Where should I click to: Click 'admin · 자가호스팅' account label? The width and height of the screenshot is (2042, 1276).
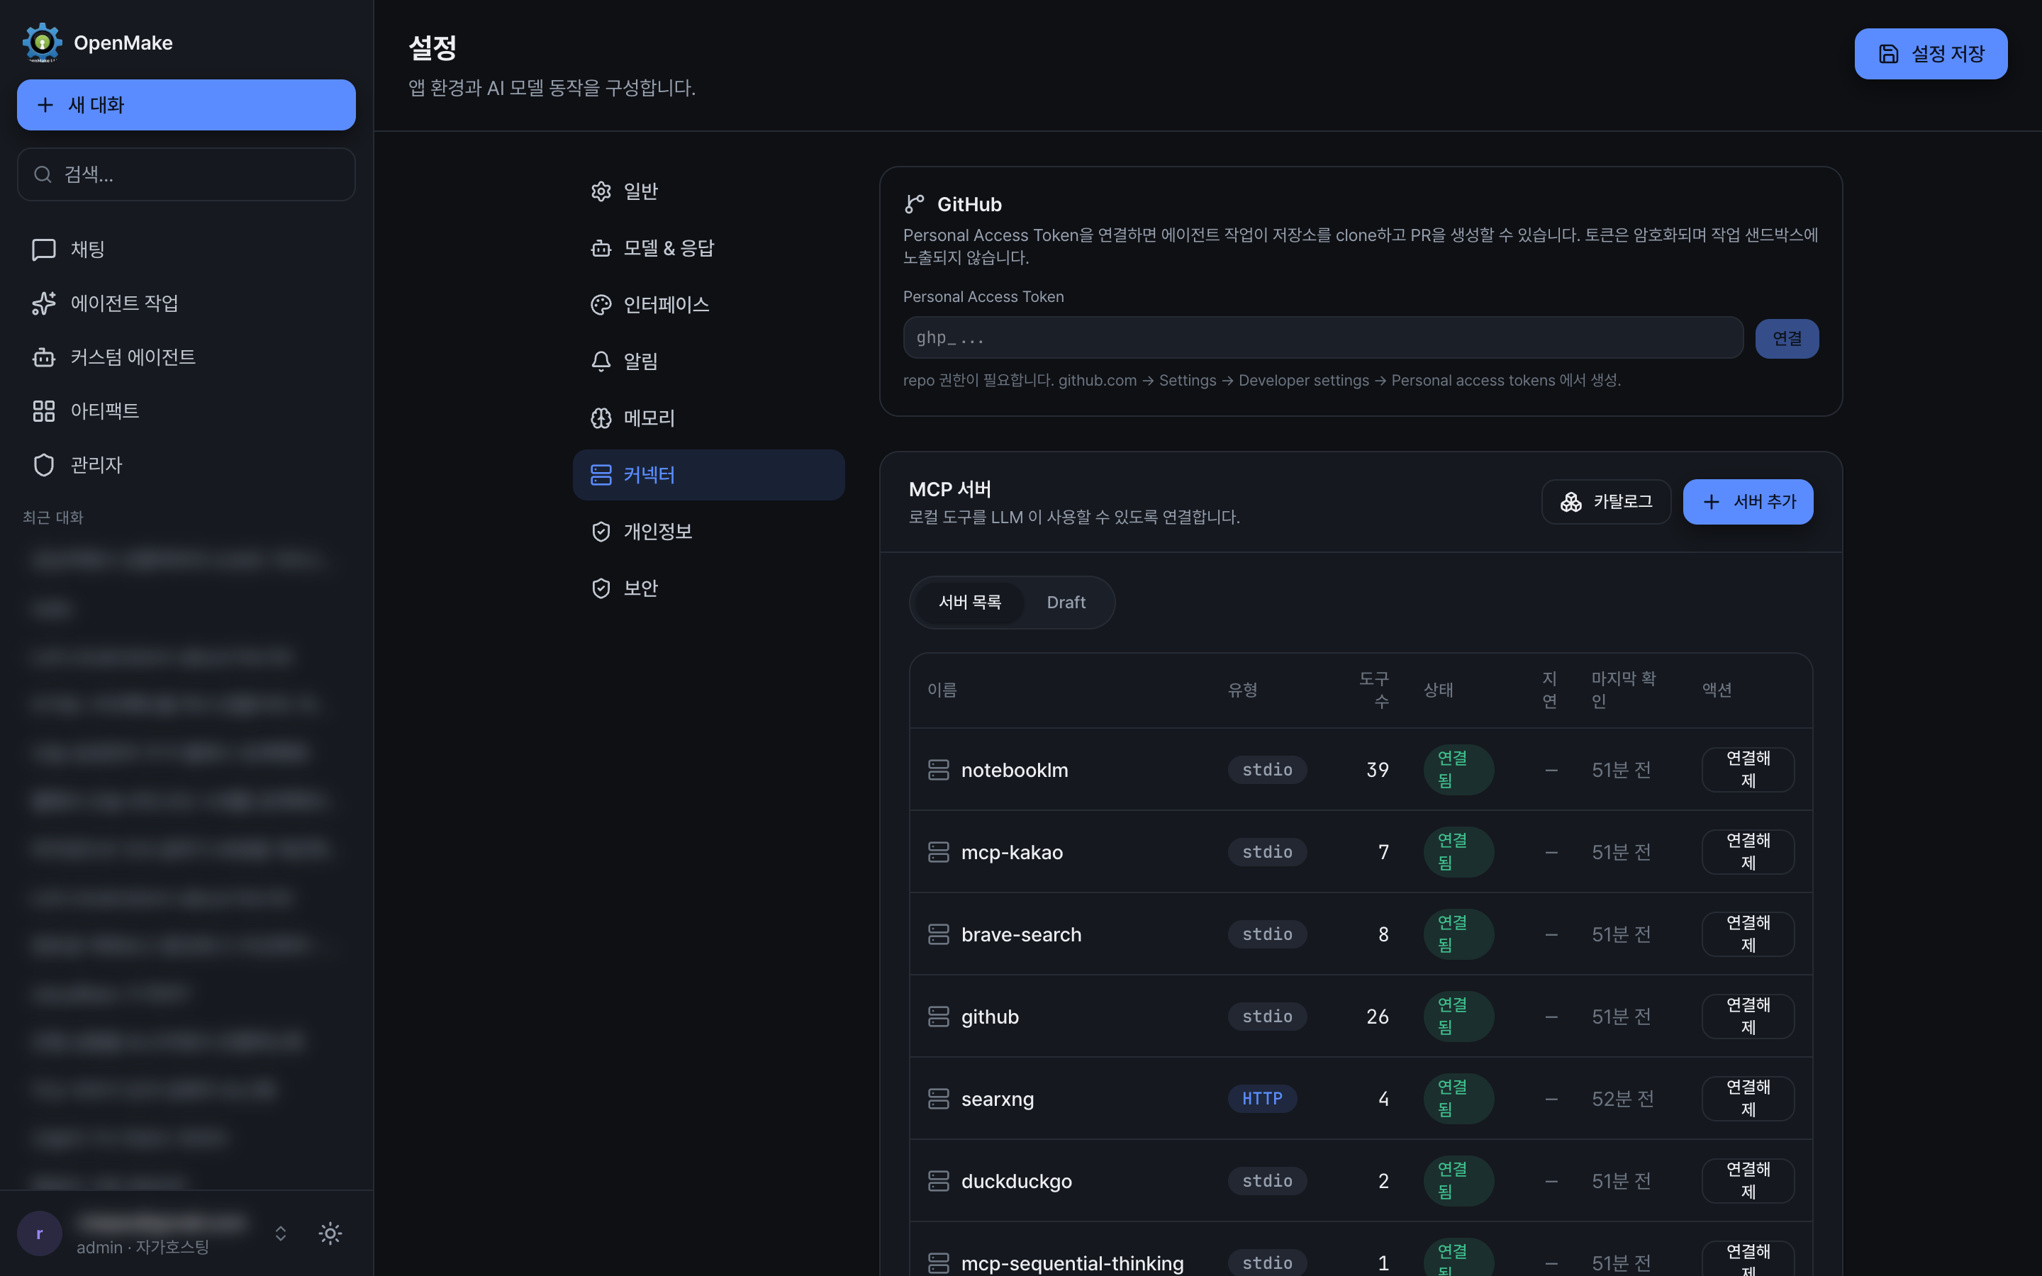[143, 1246]
